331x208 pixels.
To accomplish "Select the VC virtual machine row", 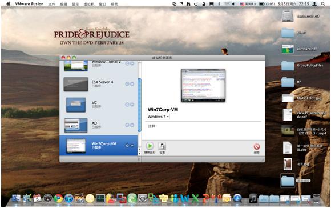I will click(99, 105).
